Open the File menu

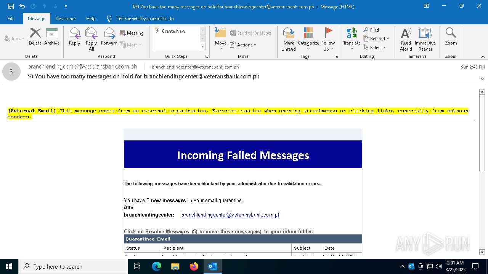(x=11, y=19)
